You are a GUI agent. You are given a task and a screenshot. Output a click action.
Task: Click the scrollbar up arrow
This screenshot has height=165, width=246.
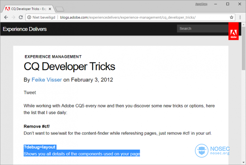pos(244,25)
